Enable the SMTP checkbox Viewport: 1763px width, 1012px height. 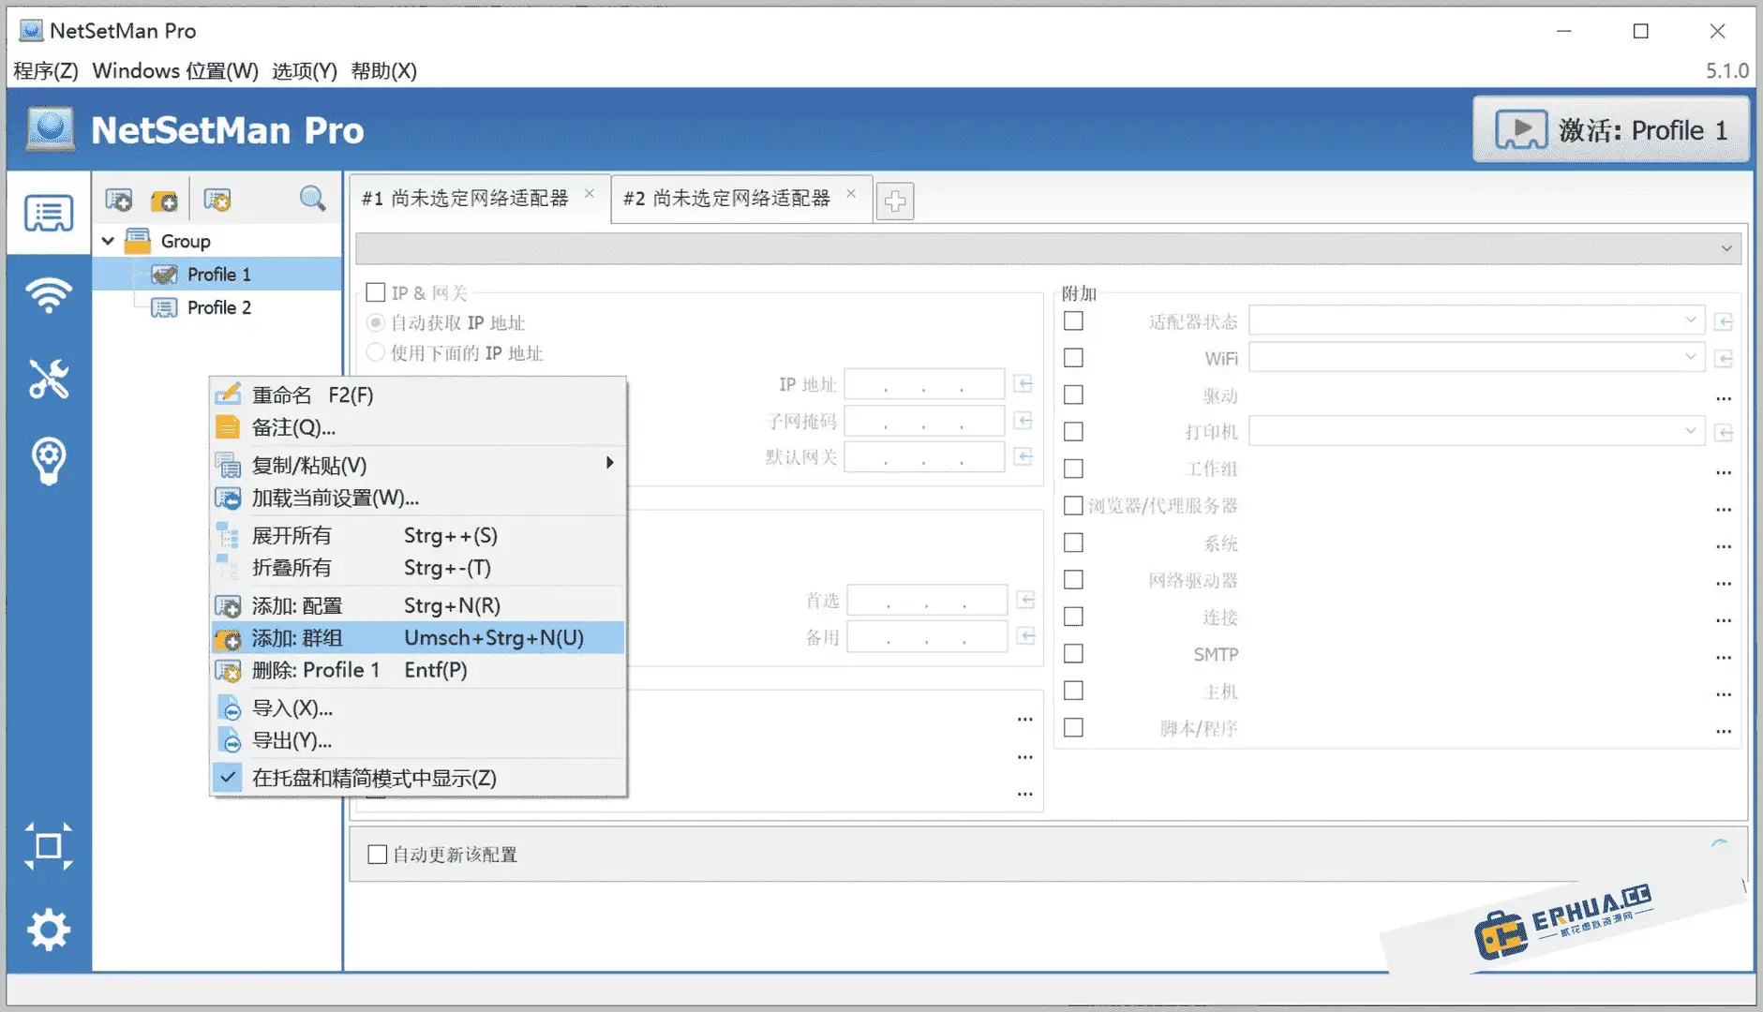point(1074,653)
